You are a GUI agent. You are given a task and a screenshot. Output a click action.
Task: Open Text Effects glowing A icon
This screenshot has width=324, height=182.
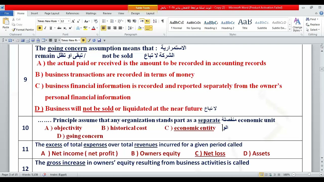[78, 28]
